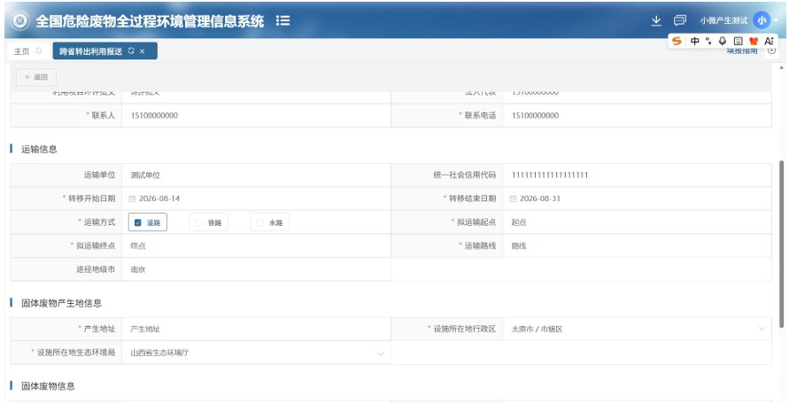This screenshot has height=404, width=789.
Task: Edit the 产生地址 field
Action: pyautogui.click(x=256, y=329)
